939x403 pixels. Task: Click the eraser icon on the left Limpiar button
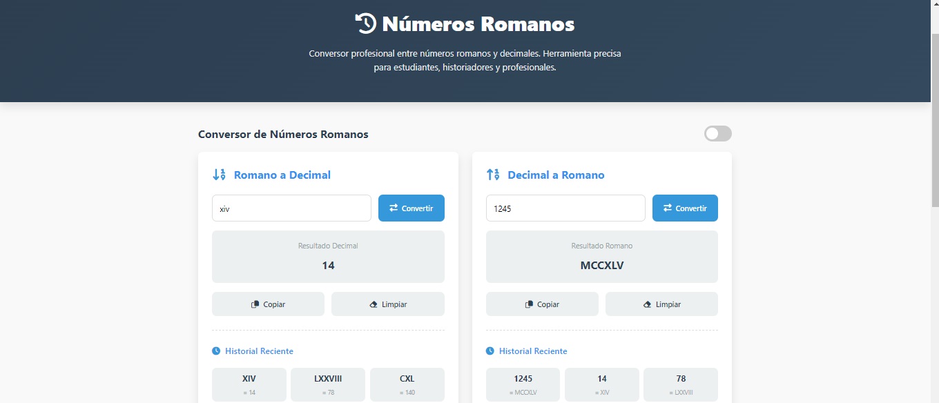[373, 304]
